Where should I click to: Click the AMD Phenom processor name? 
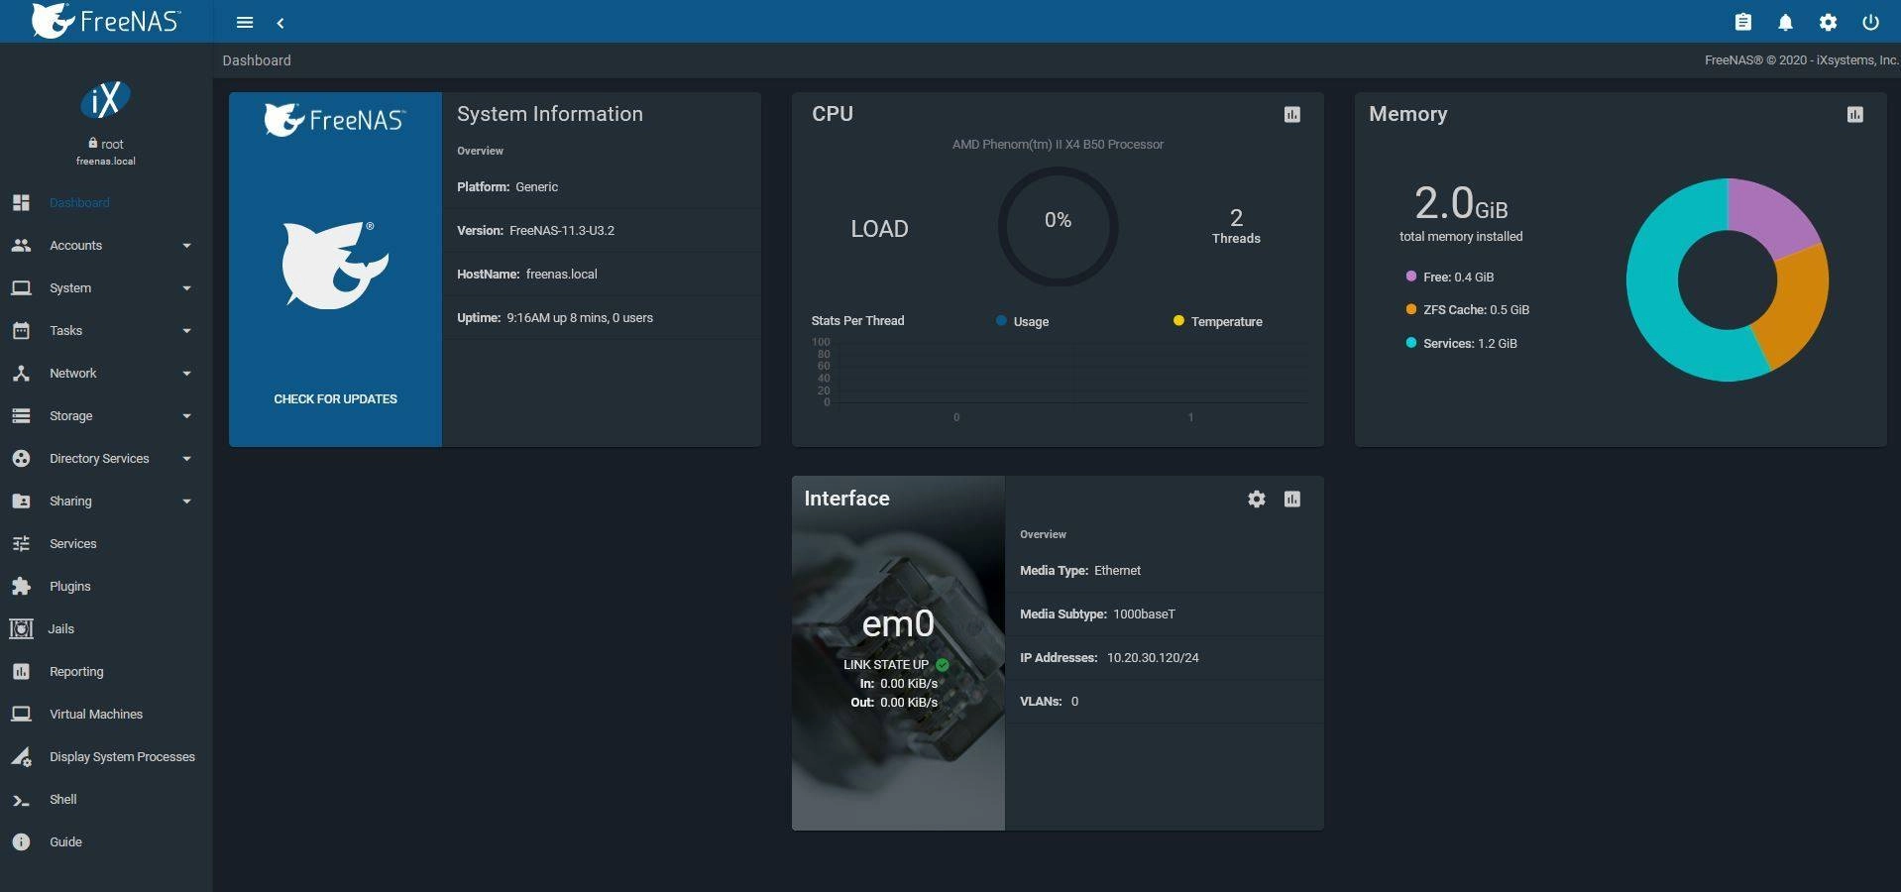point(1058,144)
